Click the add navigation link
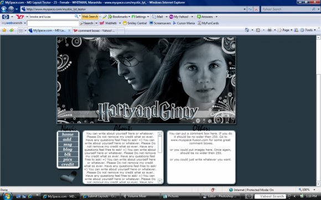The height and width of the screenshot is (200, 321). click(68, 139)
